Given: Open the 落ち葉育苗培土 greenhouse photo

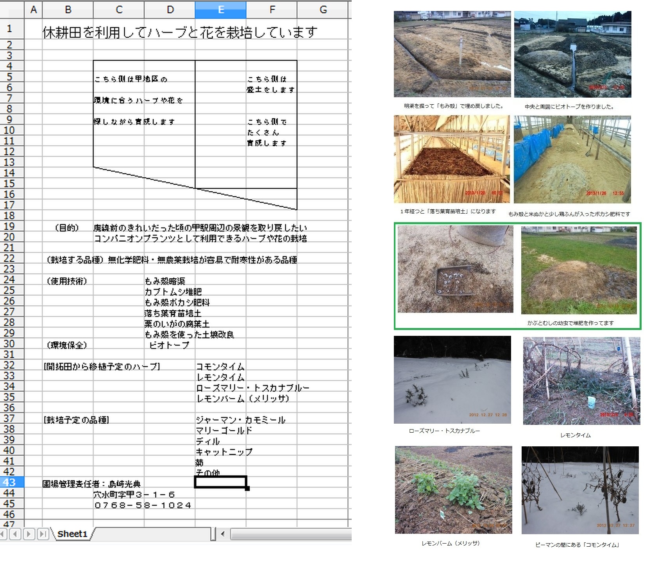Looking at the screenshot, I should click(x=452, y=159).
